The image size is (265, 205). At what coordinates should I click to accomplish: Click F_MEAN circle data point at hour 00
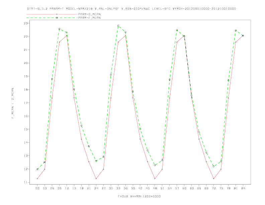[37, 169]
